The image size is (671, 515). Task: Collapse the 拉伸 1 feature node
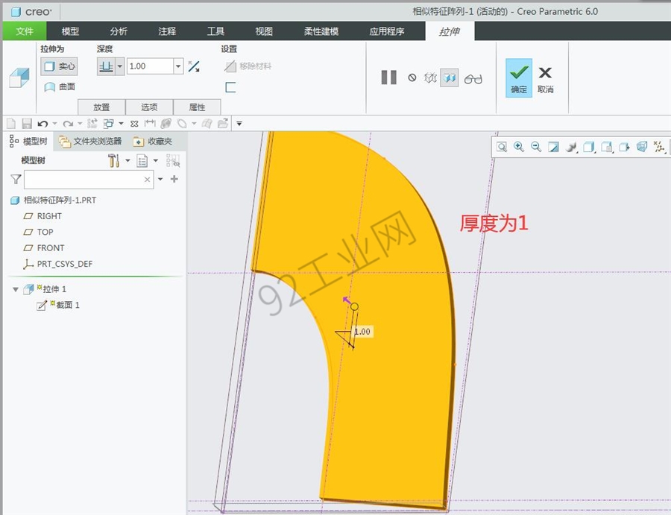coord(16,290)
